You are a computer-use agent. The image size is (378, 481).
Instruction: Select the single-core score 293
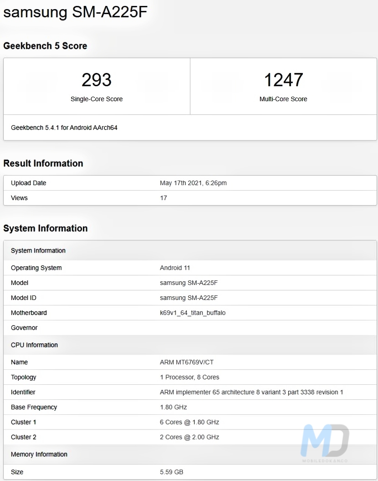97,80
